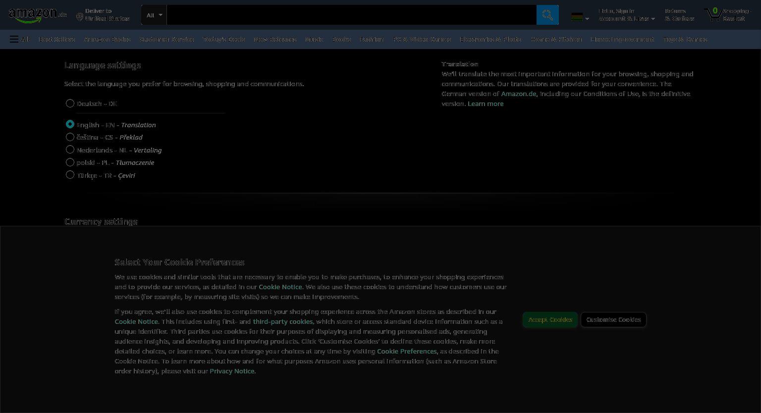This screenshot has height=413, width=761.
Task: Focus the search input field
Action: [x=352, y=15]
